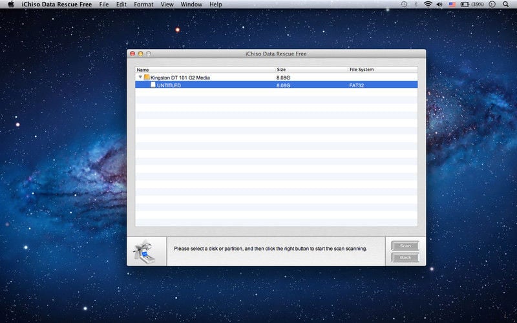Select the UNTITLED partition row
The height and width of the screenshot is (323, 517).
point(277,85)
